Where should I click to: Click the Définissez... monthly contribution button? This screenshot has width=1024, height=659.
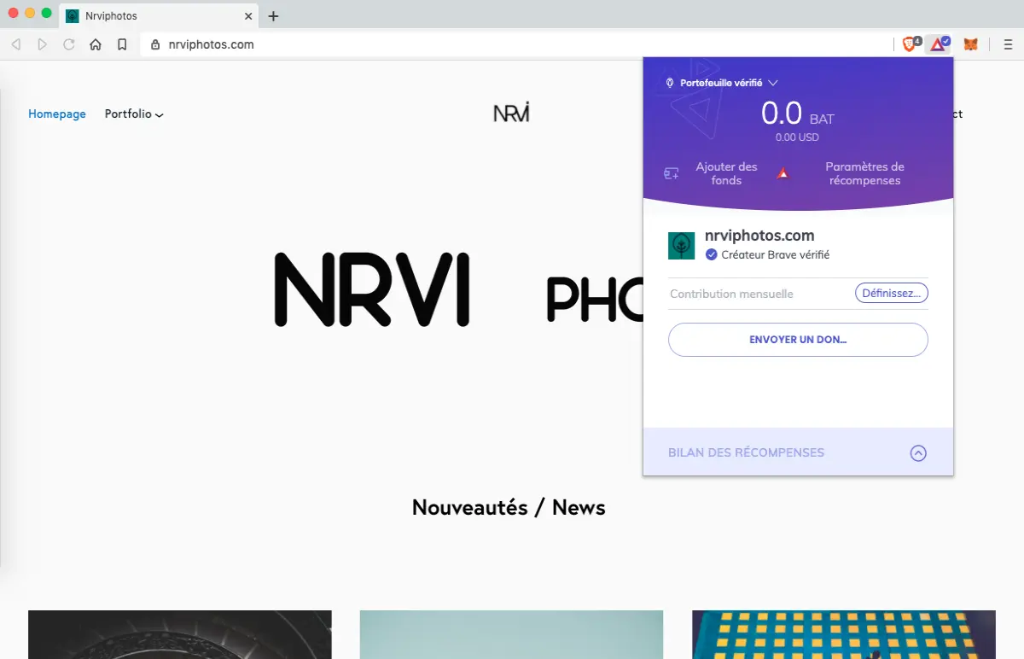[891, 293]
